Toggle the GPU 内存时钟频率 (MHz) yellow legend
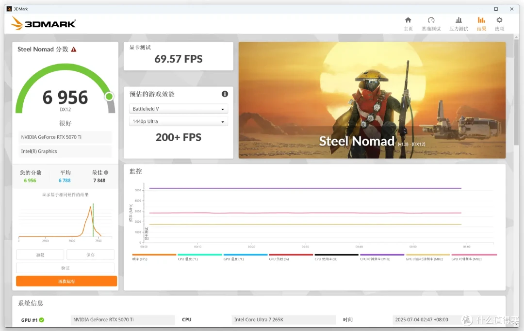 (428, 257)
